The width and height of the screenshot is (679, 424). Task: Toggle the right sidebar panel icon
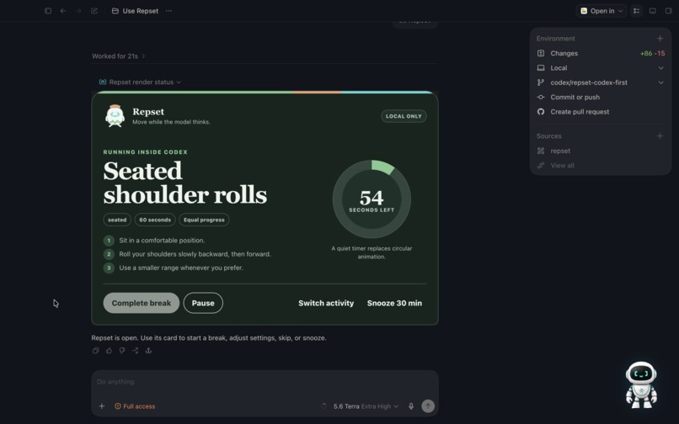pos(668,11)
